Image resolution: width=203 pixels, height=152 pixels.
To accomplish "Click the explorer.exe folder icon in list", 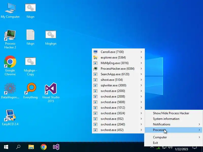I will [95, 58].
